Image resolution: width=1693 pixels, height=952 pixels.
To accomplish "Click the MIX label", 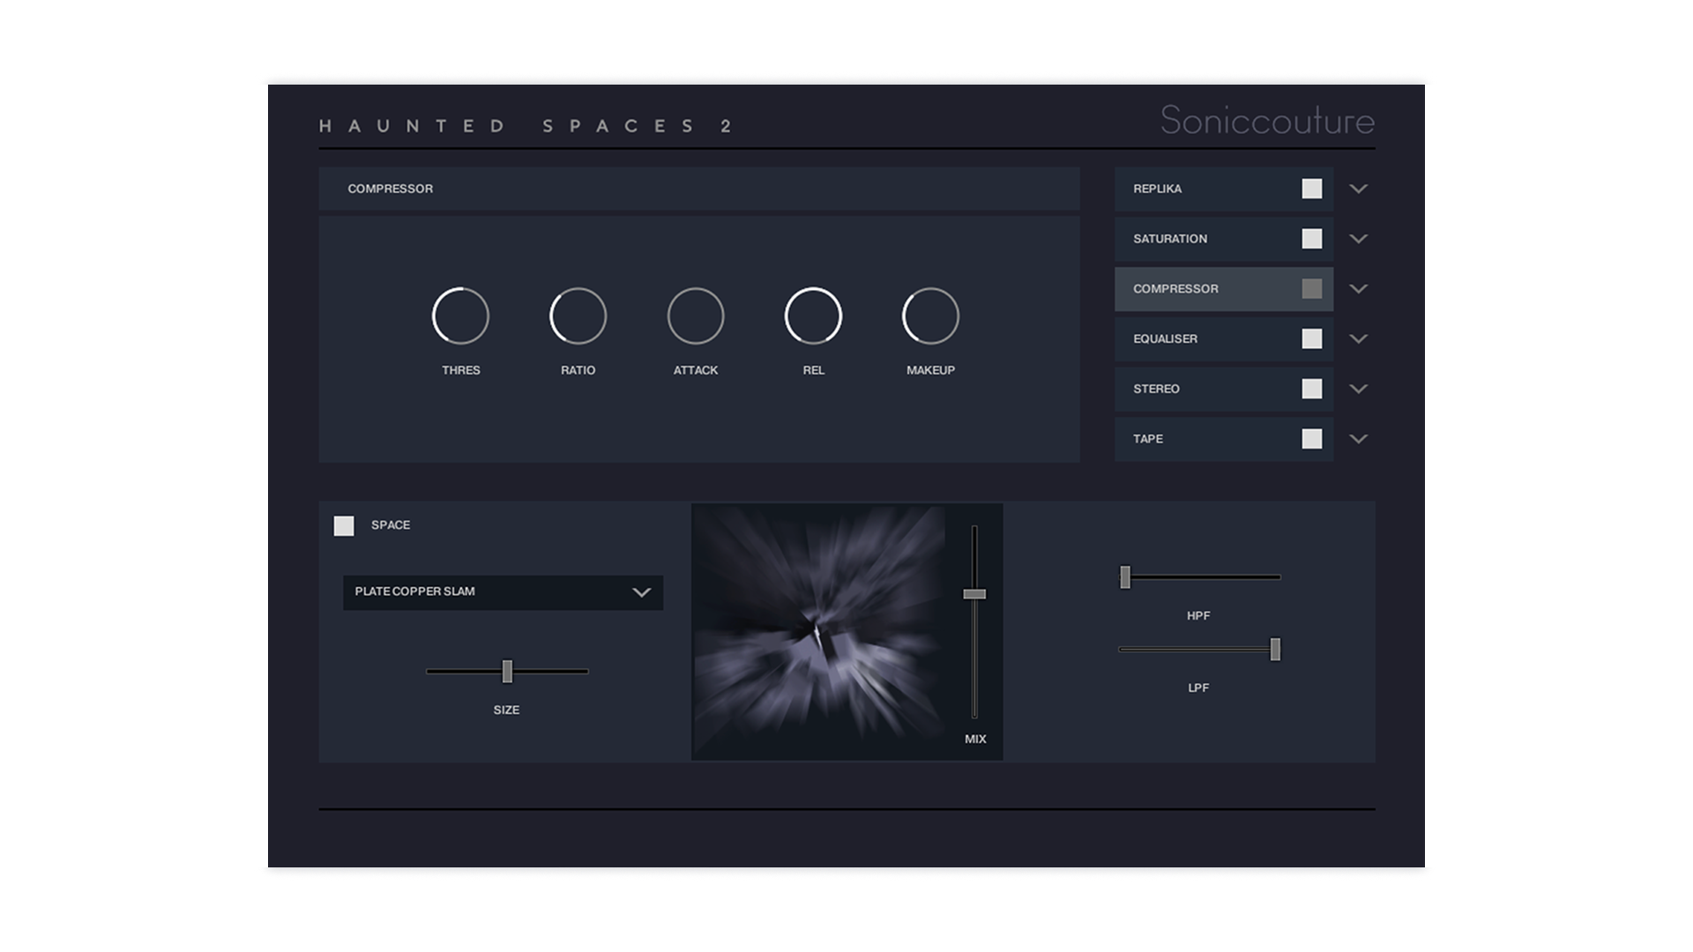I will click(x=975, y=740).
